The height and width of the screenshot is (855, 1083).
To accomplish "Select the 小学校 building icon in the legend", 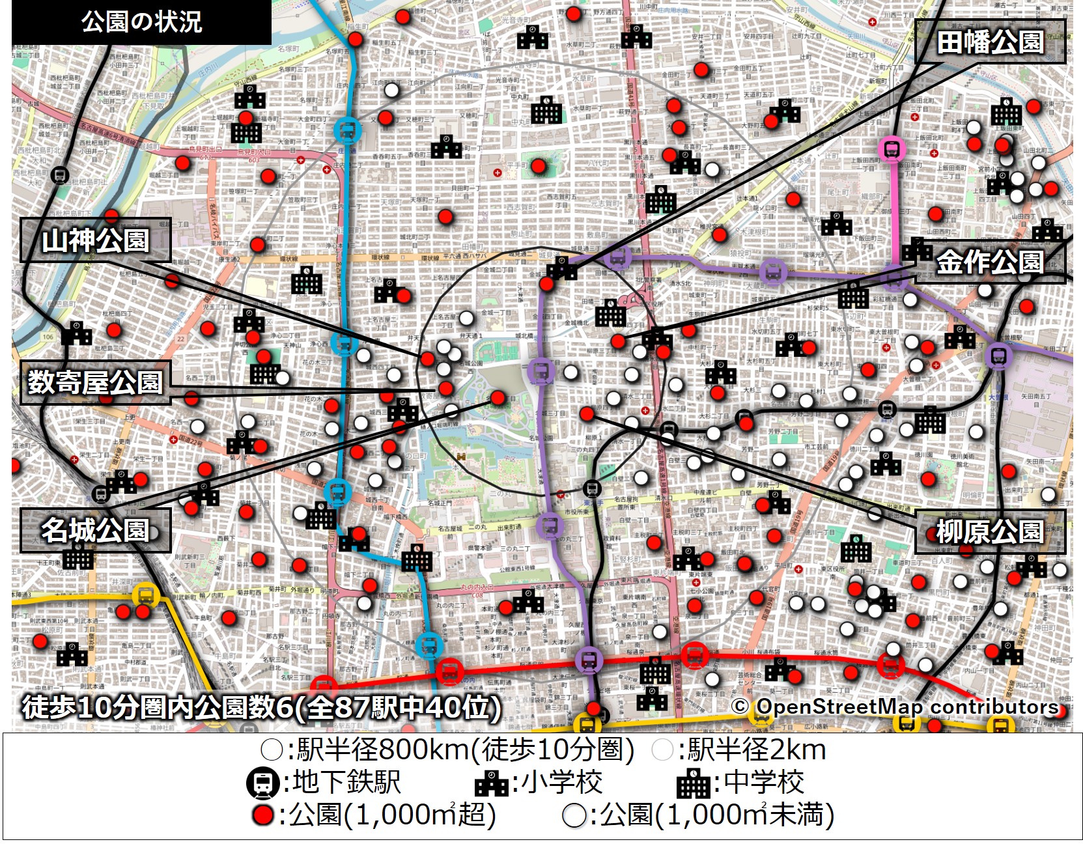I will tap(491, 783).
